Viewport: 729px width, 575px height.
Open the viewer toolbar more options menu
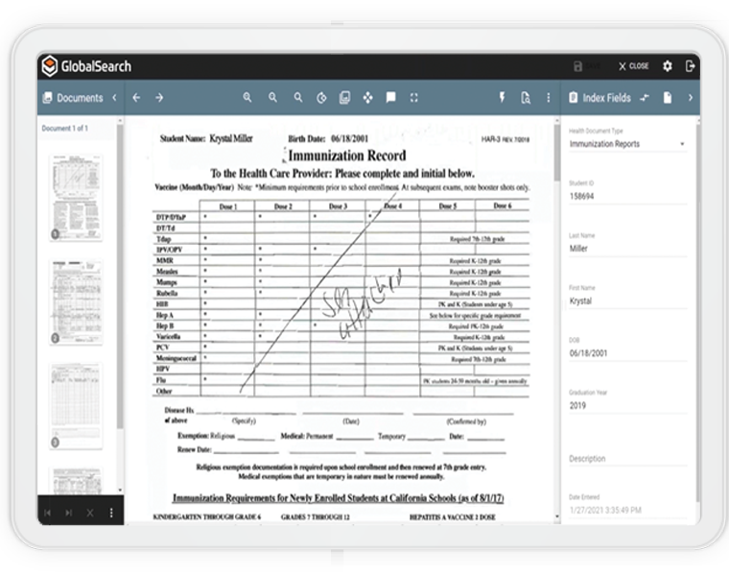(548, 98)
